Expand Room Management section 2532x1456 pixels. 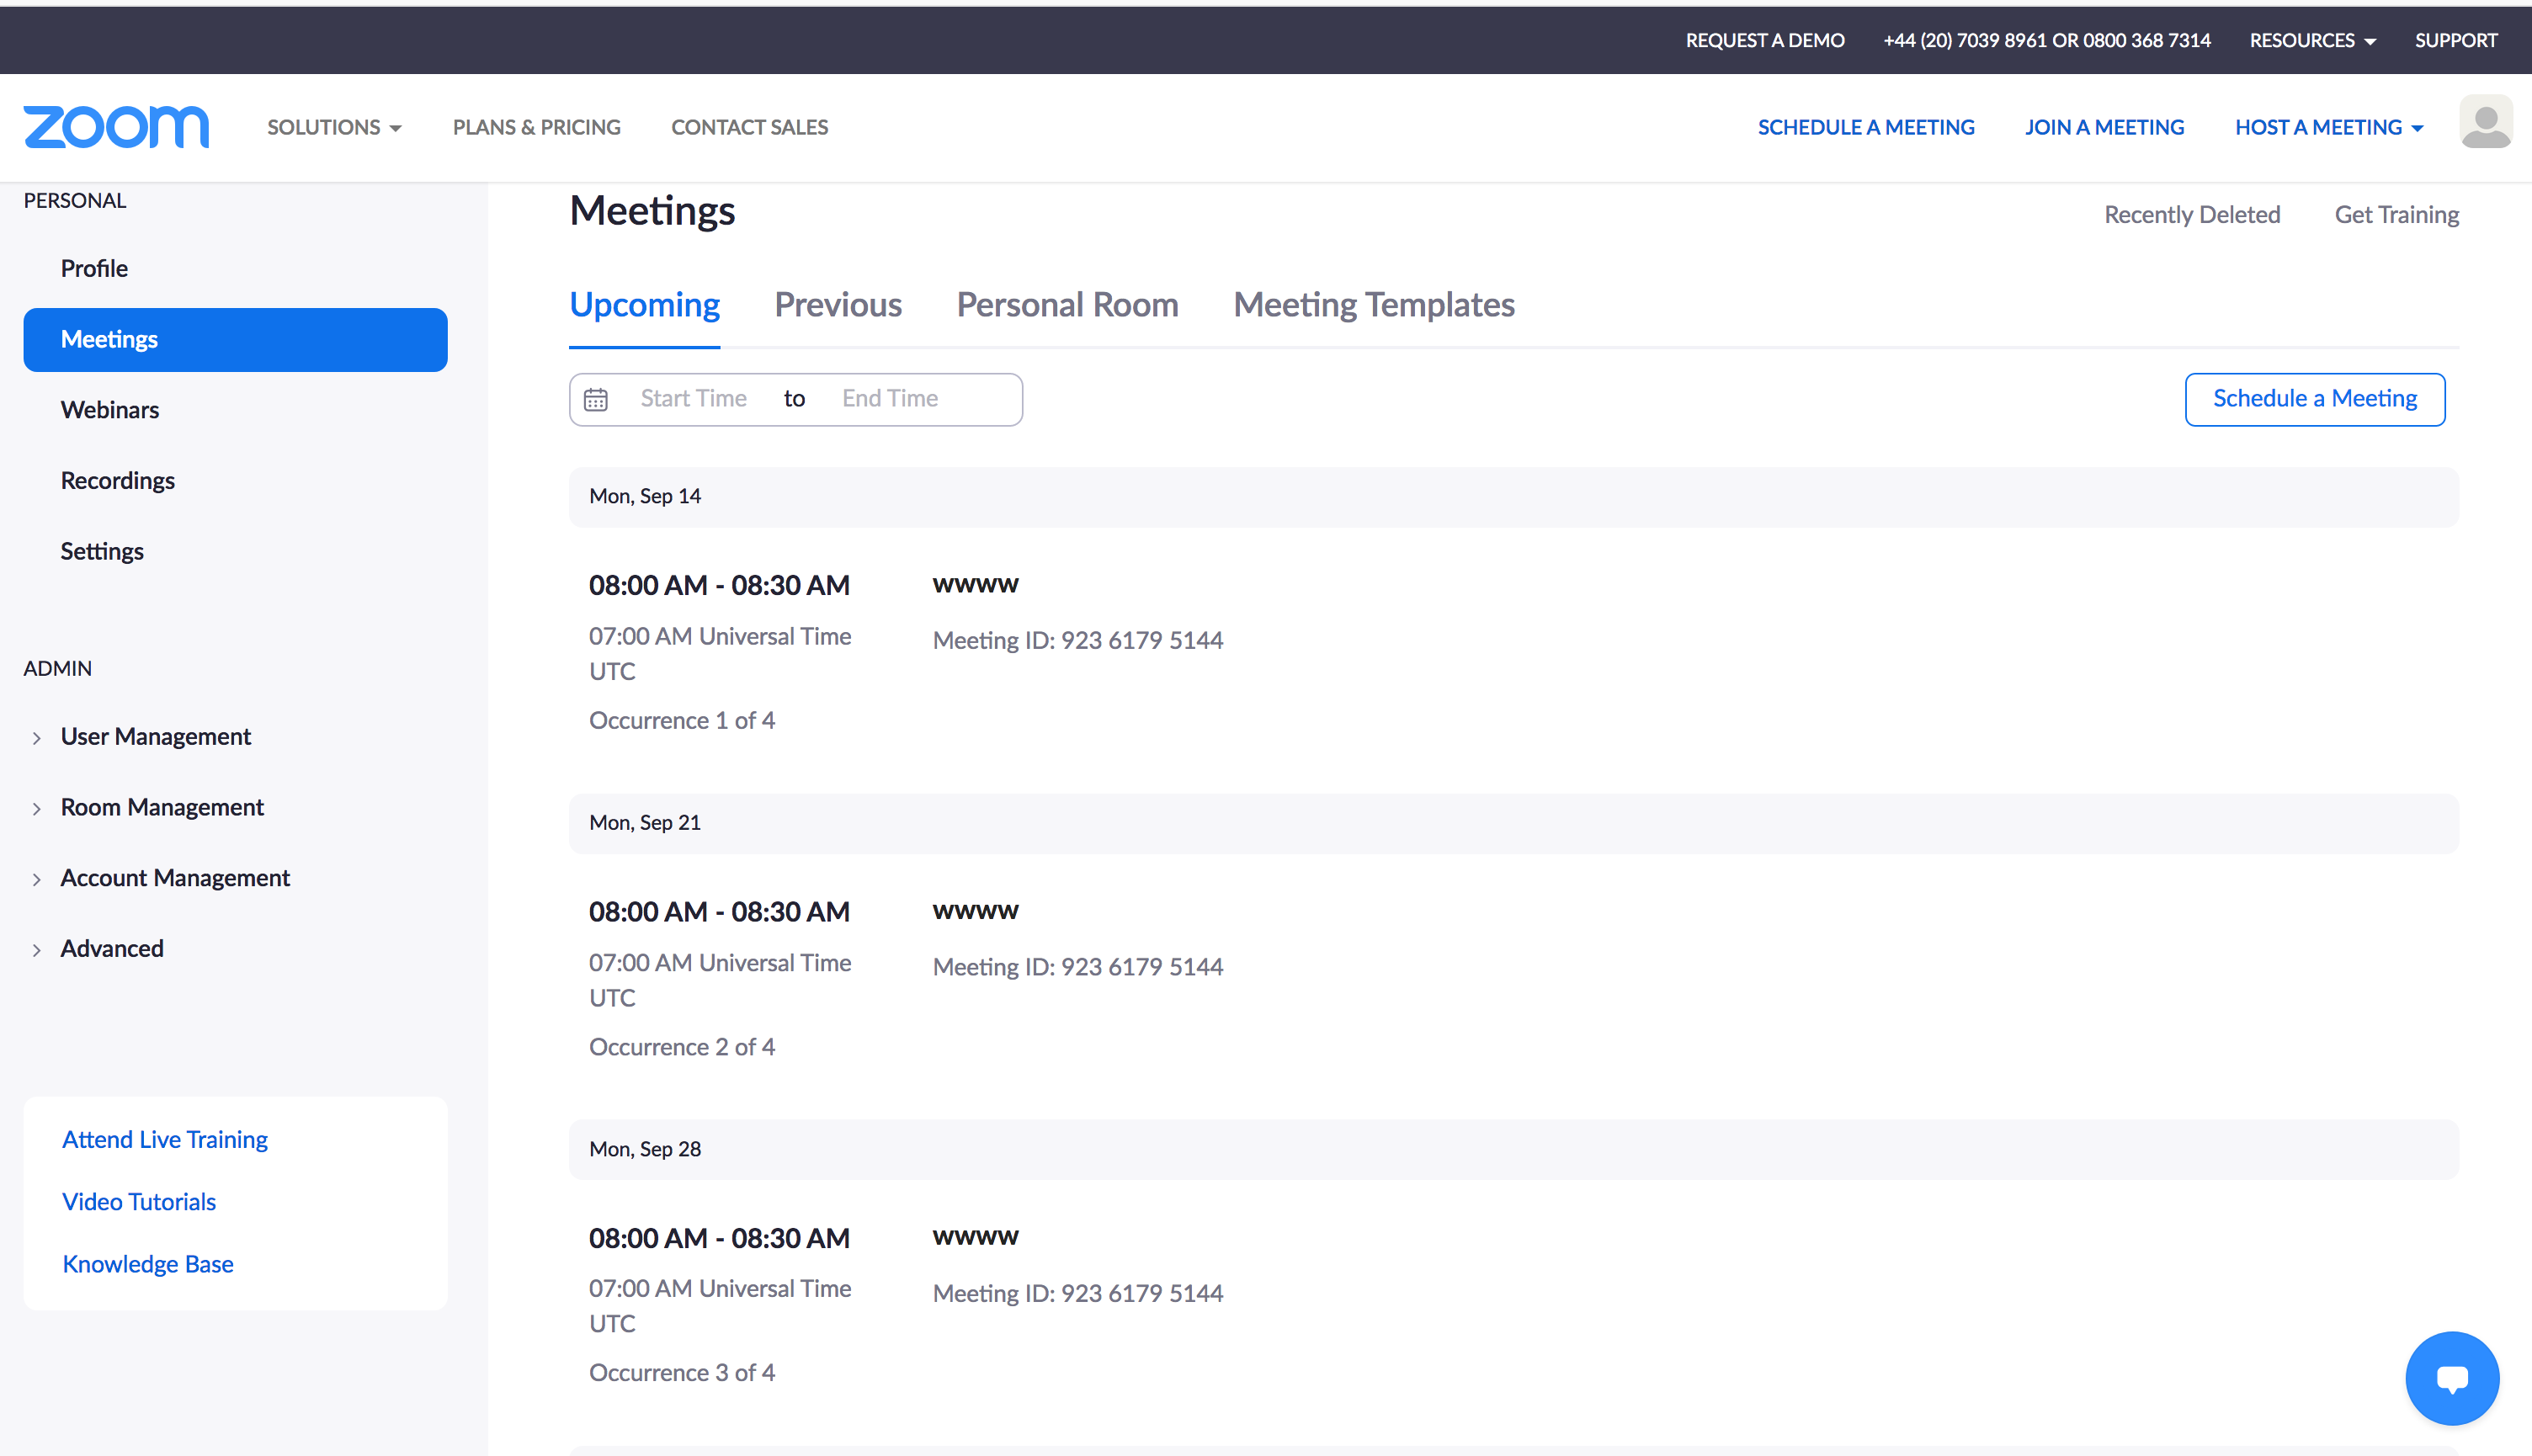161,807
